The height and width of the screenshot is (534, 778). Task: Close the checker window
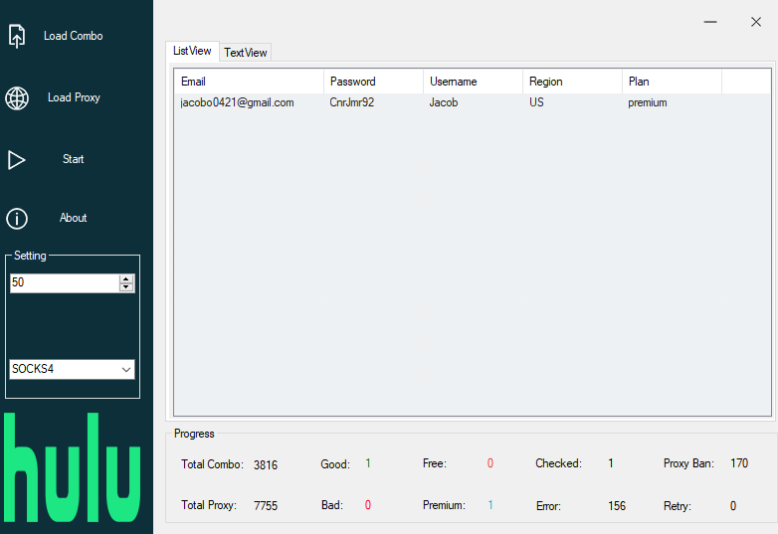click(756, 22)
